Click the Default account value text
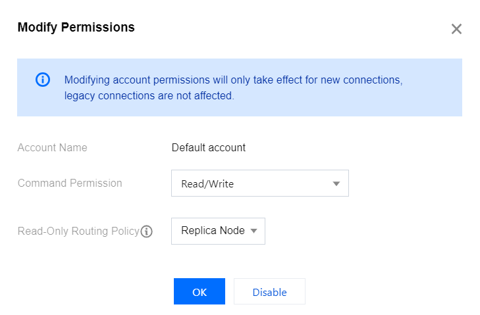The height and width of the screenshot is (315, 480). (209, 148)
